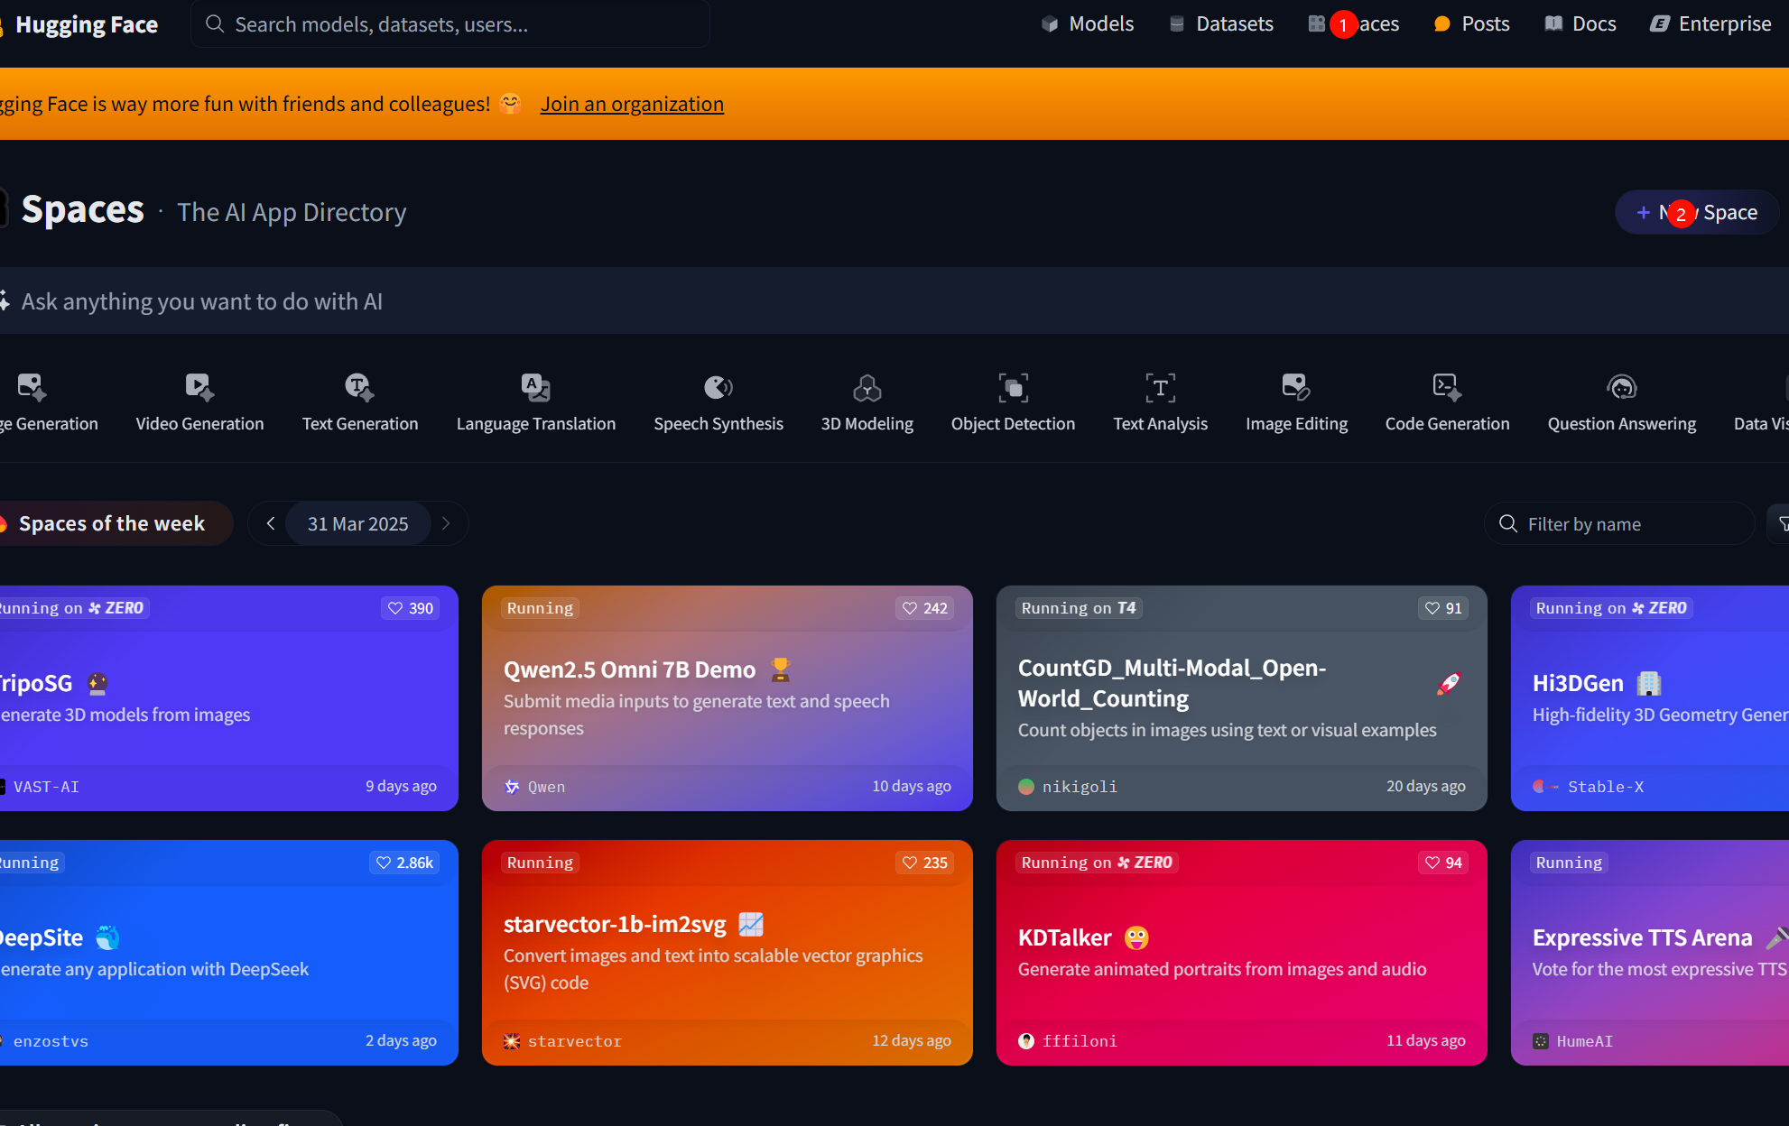The image size is (1789, 1126).
Task: Open the KDTalker space card
Action: click(1242, 953)
